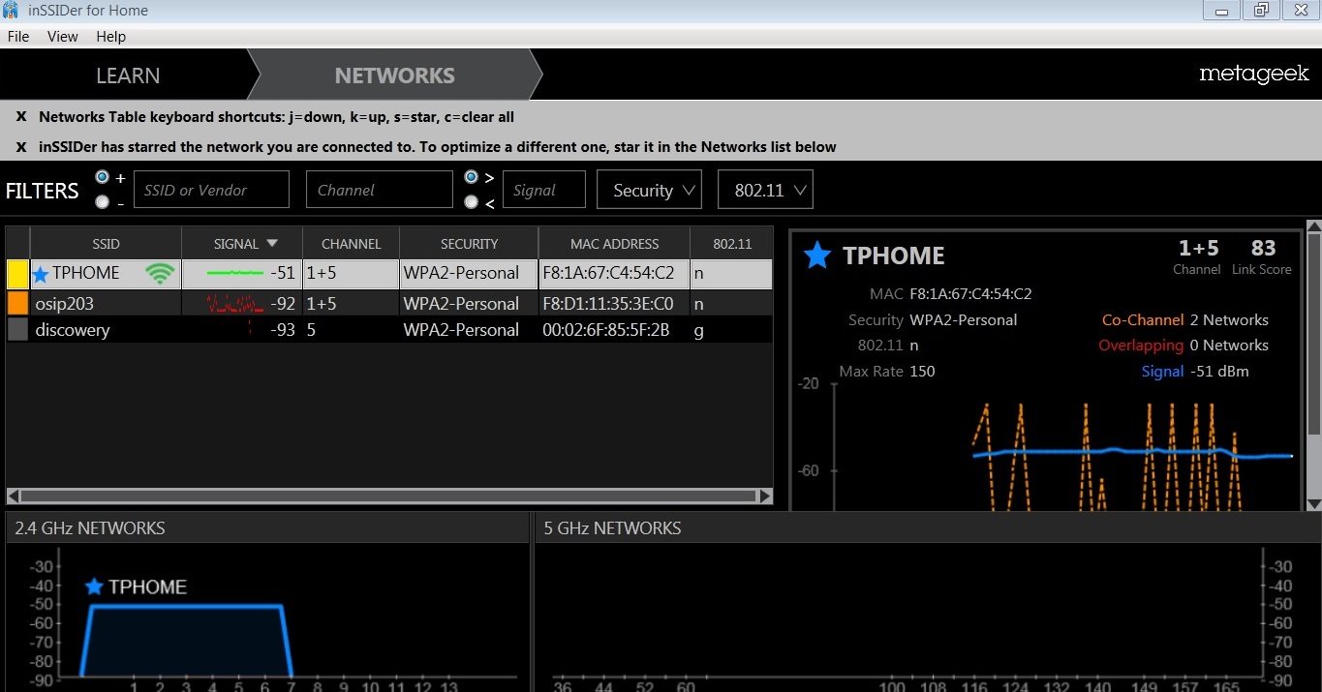Click TPHOME channel shape in 2.4 GHz graph

pos(186,641)
